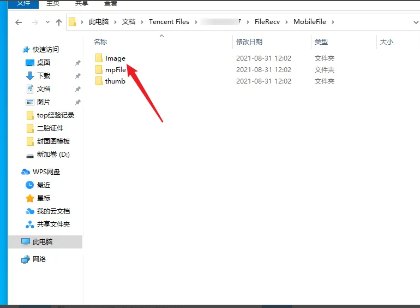Open the recent locations dropdown arrow
Screen dimensions: 420x308
coord(47,22)
